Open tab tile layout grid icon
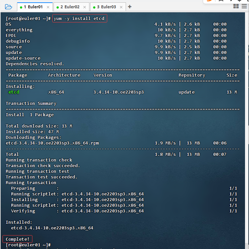 point(236,6)
